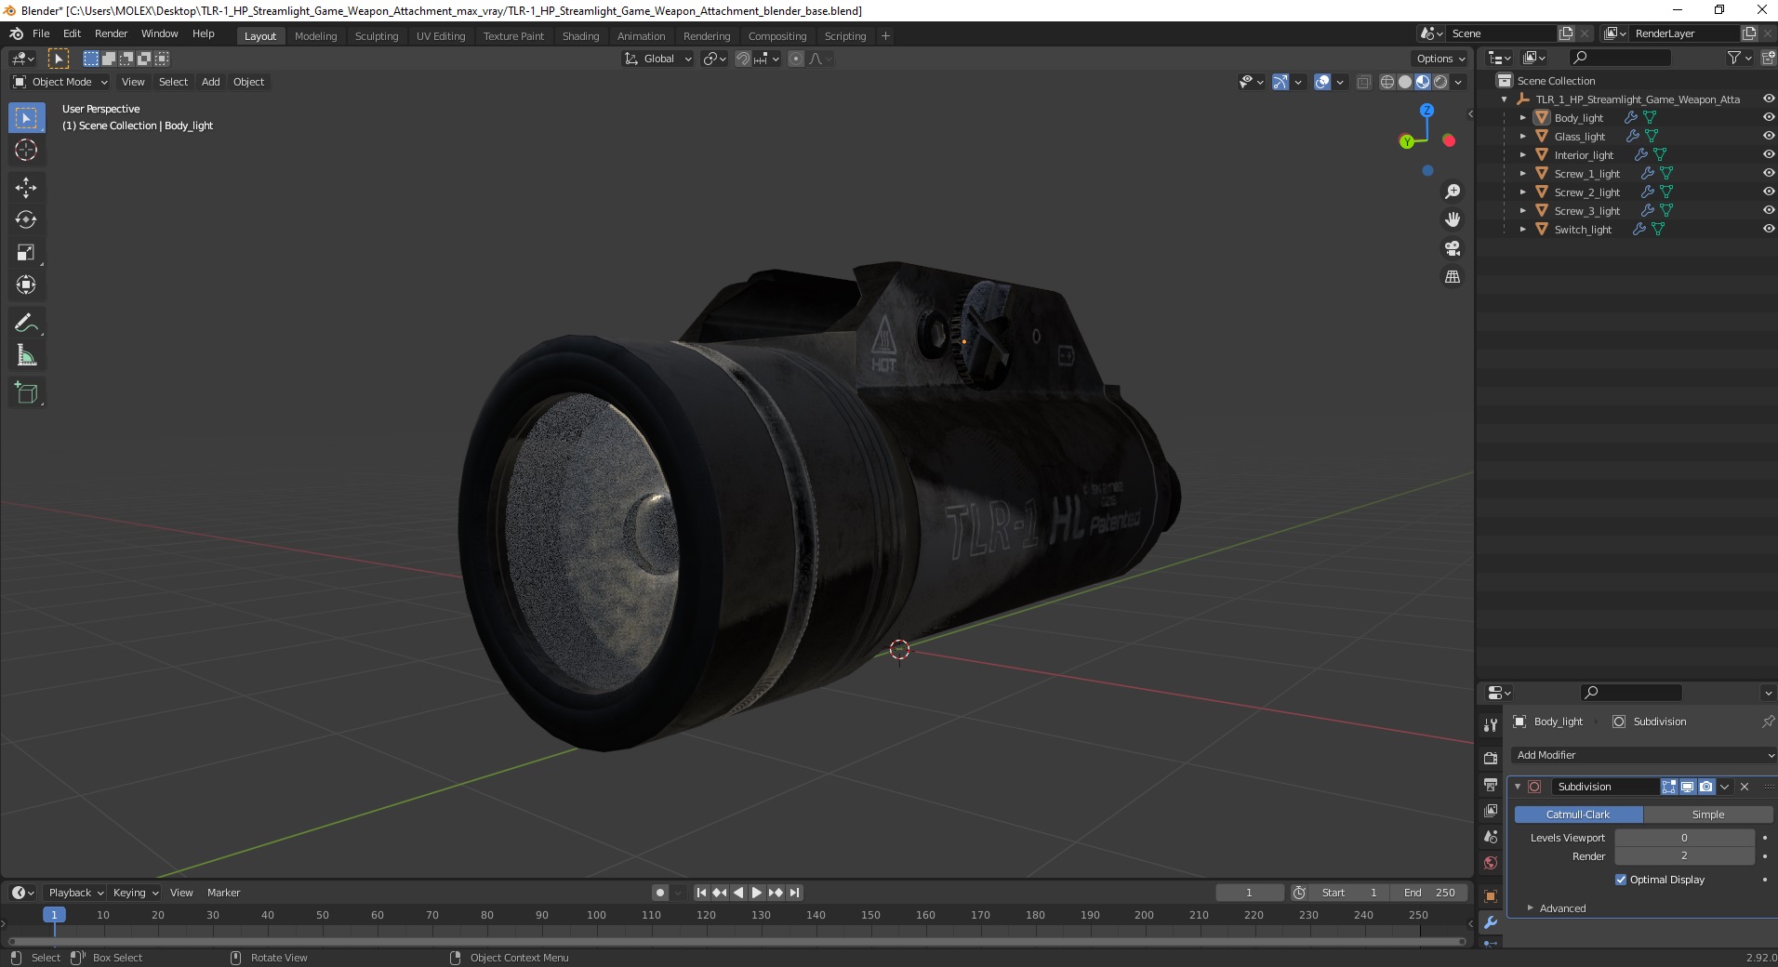
Task: Activate the 3D Cursor tool
Action: (x=26, y=150)
